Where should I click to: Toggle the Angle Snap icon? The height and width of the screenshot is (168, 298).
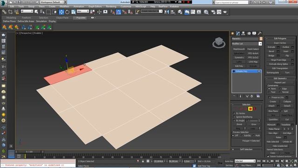(118, 12)
